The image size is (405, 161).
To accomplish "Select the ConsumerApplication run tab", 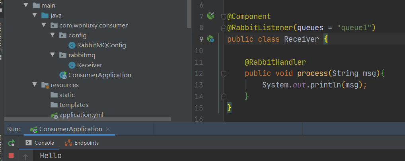I will point(70,129).
